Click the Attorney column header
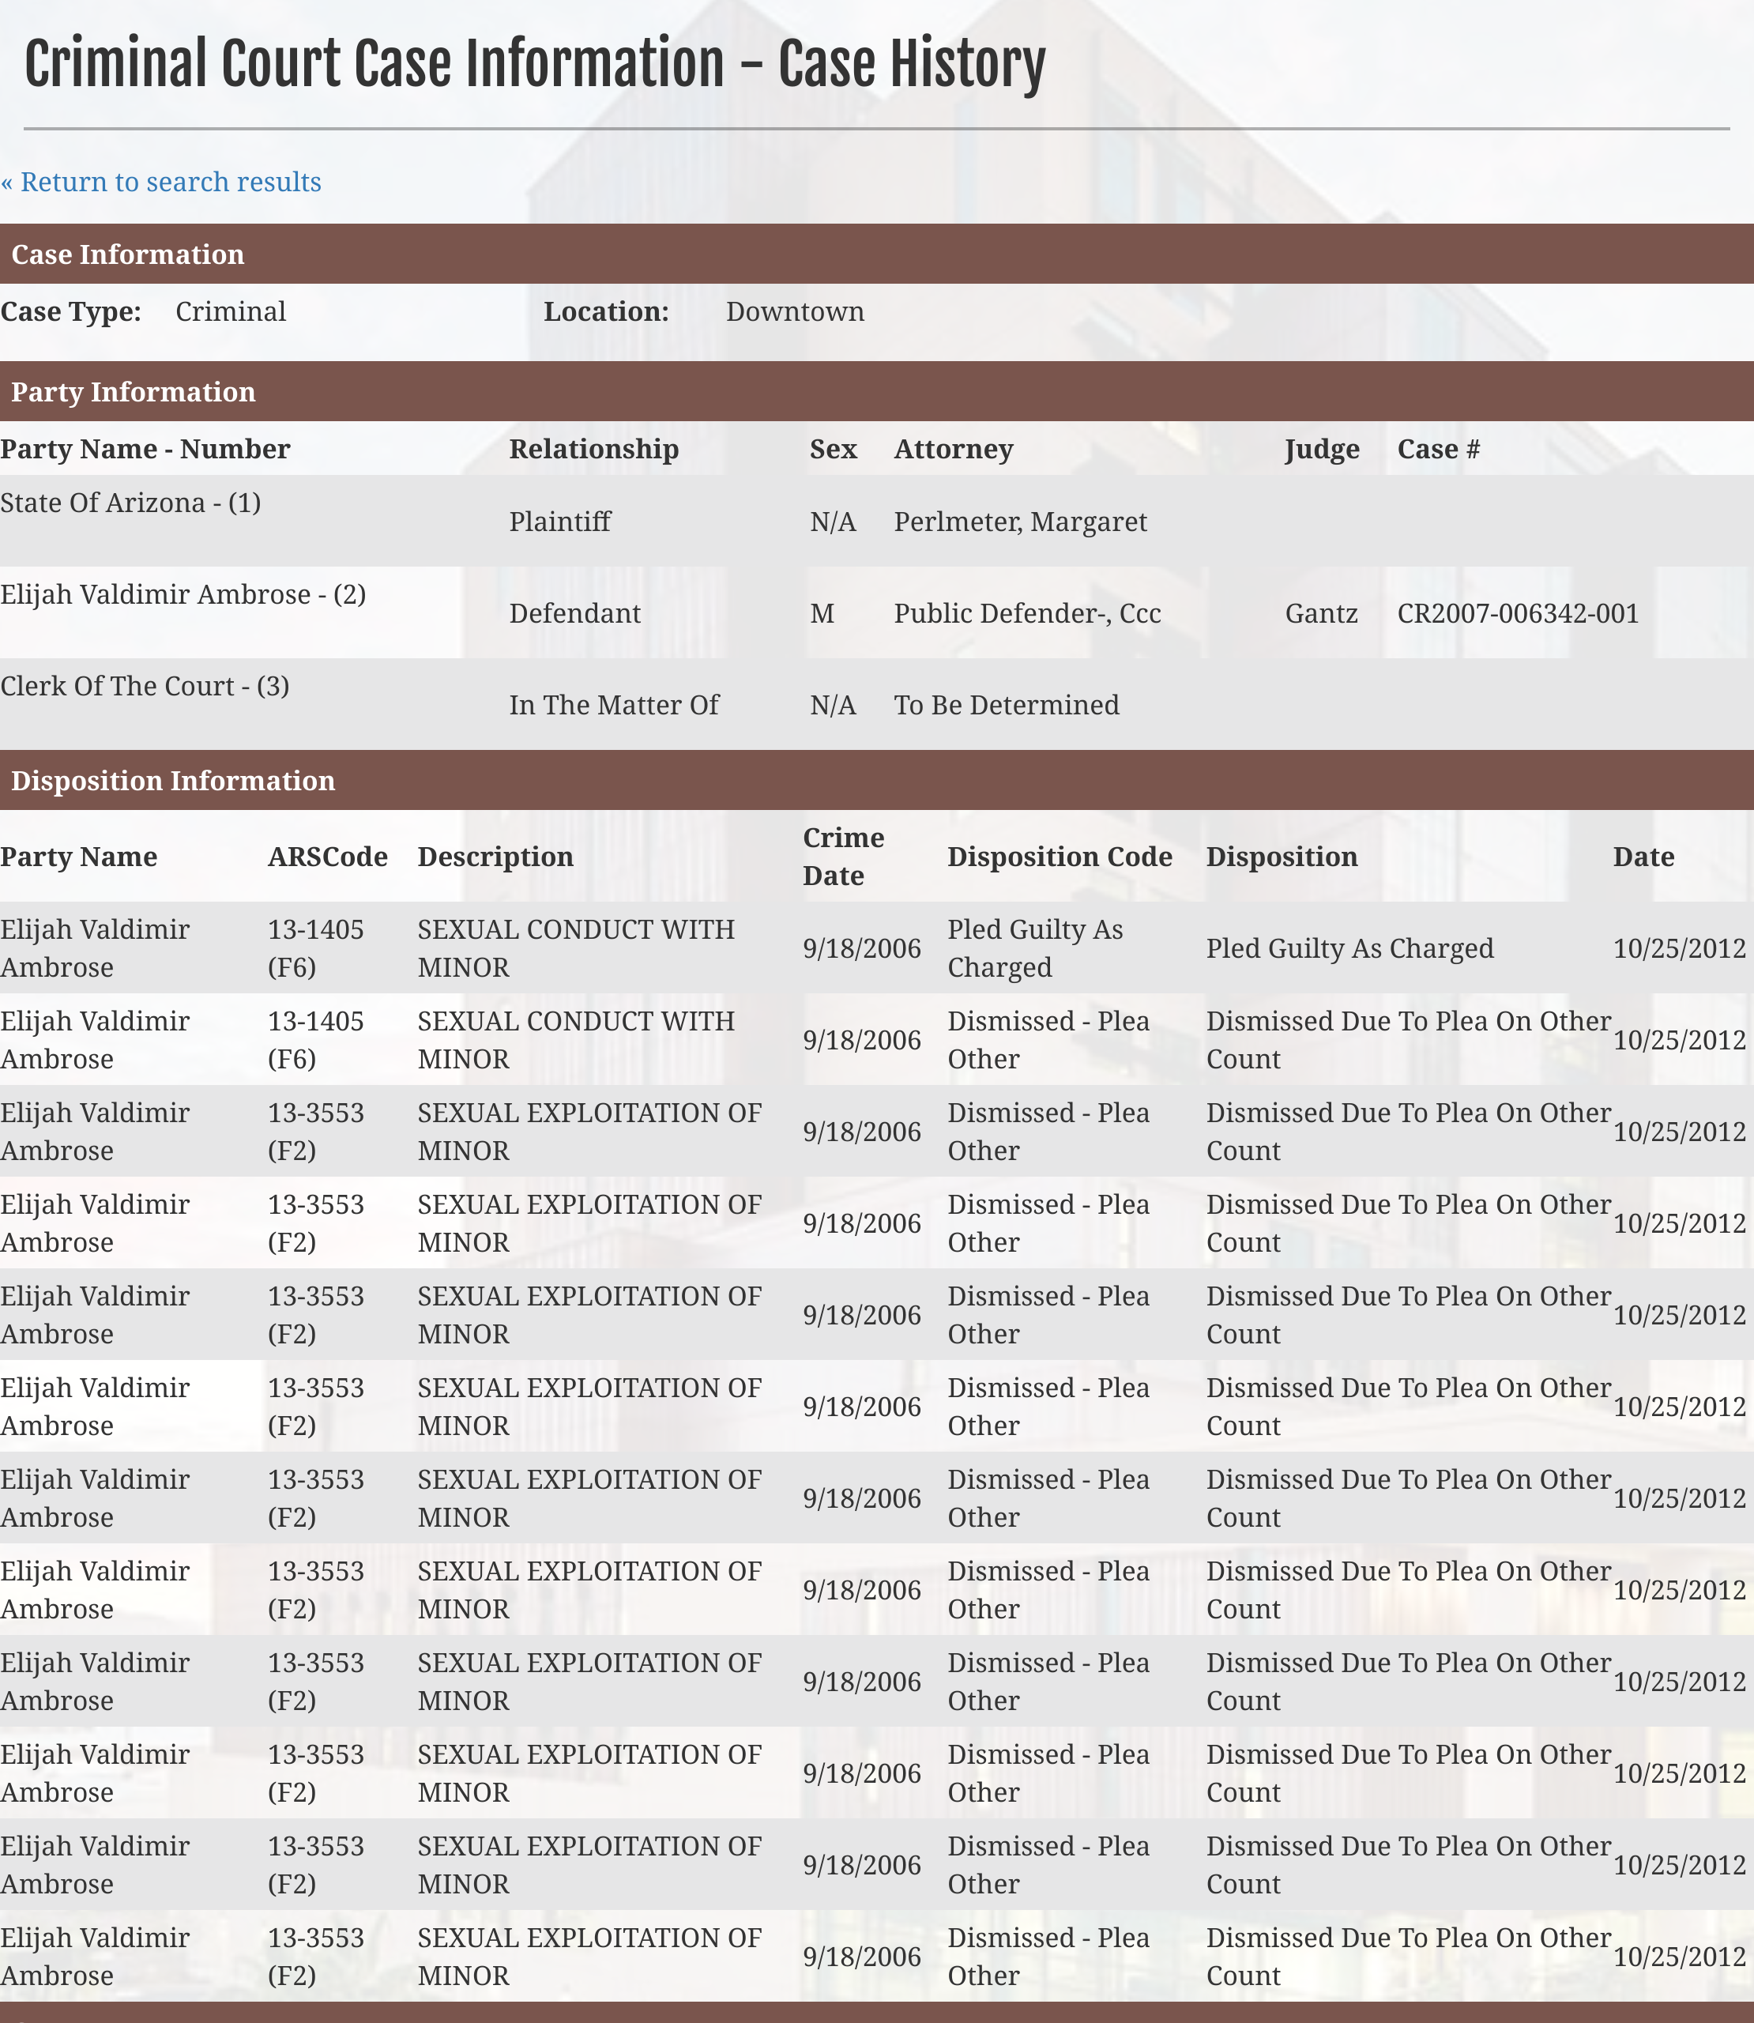The width and height of the screenshot is (1754, 2023). [x=954, y=449]
